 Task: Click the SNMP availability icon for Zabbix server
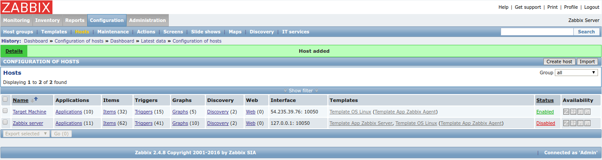(x=574, y=123)
